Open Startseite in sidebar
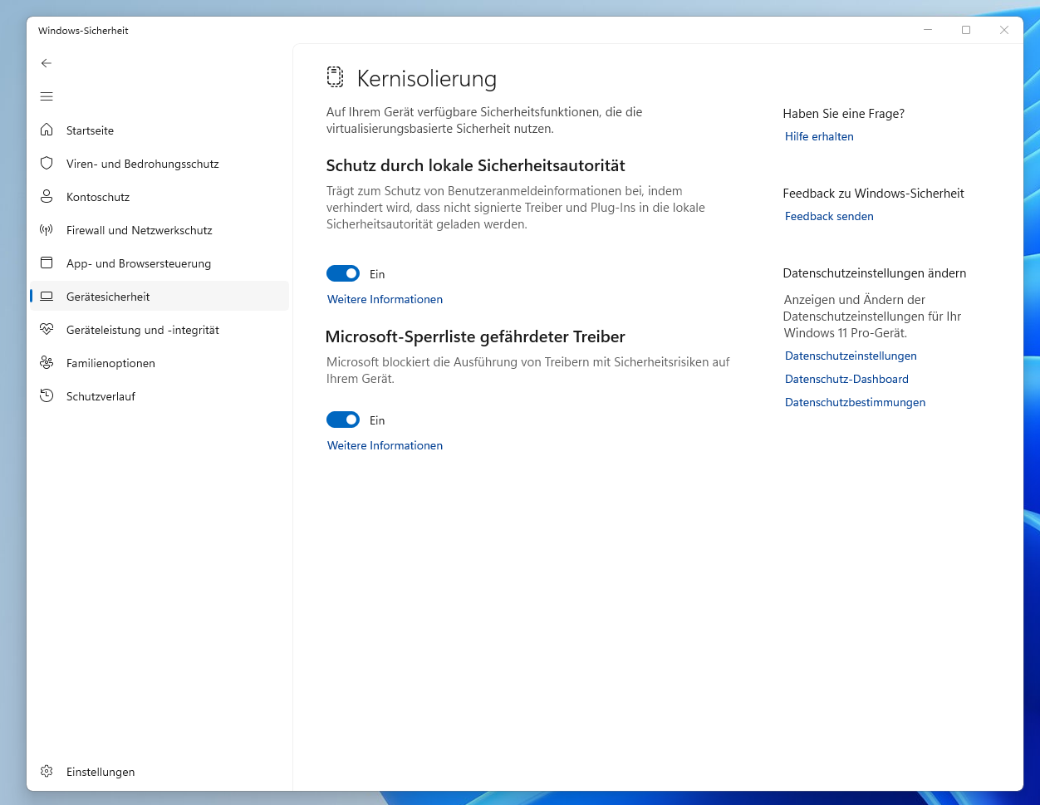Screen dimensions: 1040x805 [x=159, y=130]
